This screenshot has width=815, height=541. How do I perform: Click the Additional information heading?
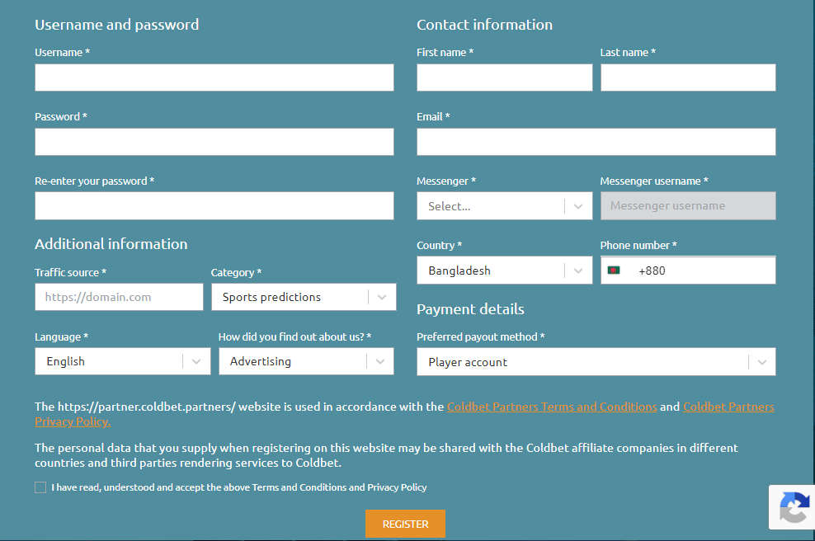[111, 244]
